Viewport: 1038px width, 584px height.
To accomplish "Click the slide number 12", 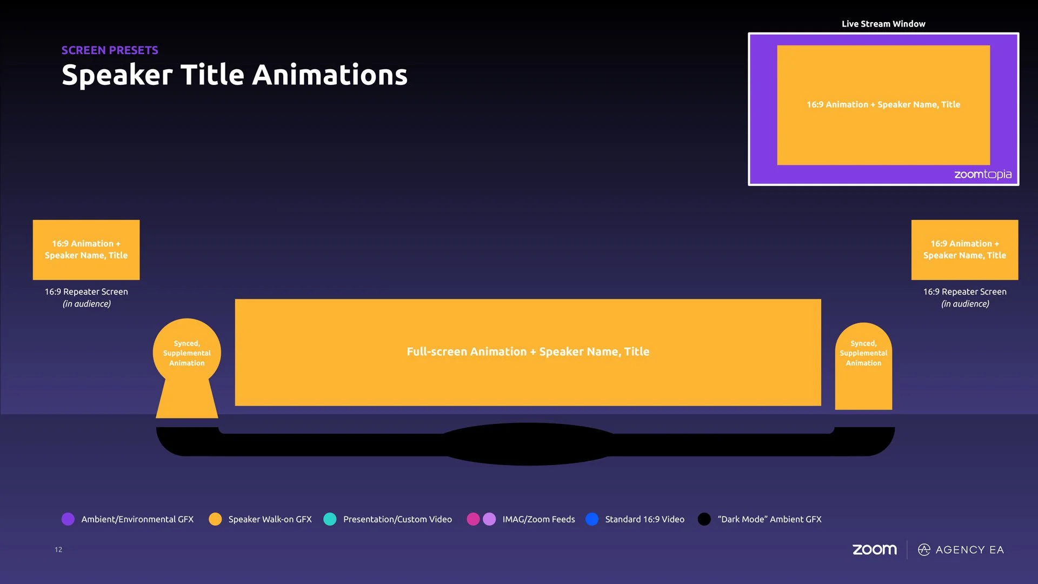I will 58,549.
